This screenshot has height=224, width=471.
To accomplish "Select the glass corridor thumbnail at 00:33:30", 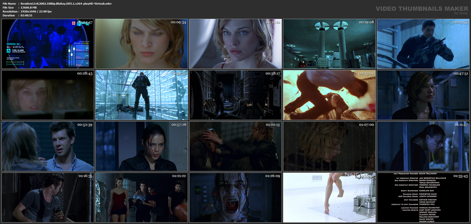I will (142, 95).
